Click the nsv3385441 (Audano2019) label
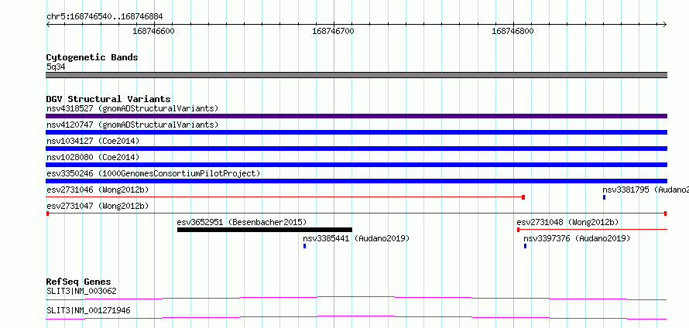Screen dimensions: 689x328 click(x=356, y=238)
